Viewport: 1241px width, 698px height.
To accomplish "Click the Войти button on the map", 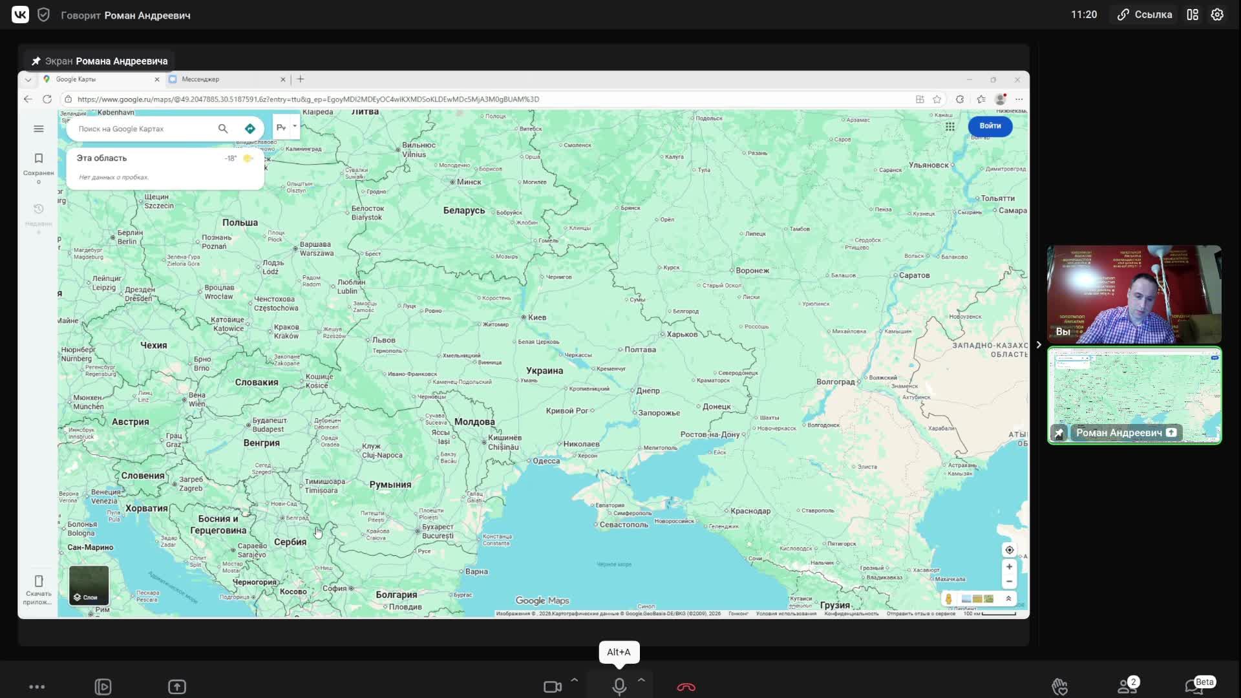I will pos(990,126).
